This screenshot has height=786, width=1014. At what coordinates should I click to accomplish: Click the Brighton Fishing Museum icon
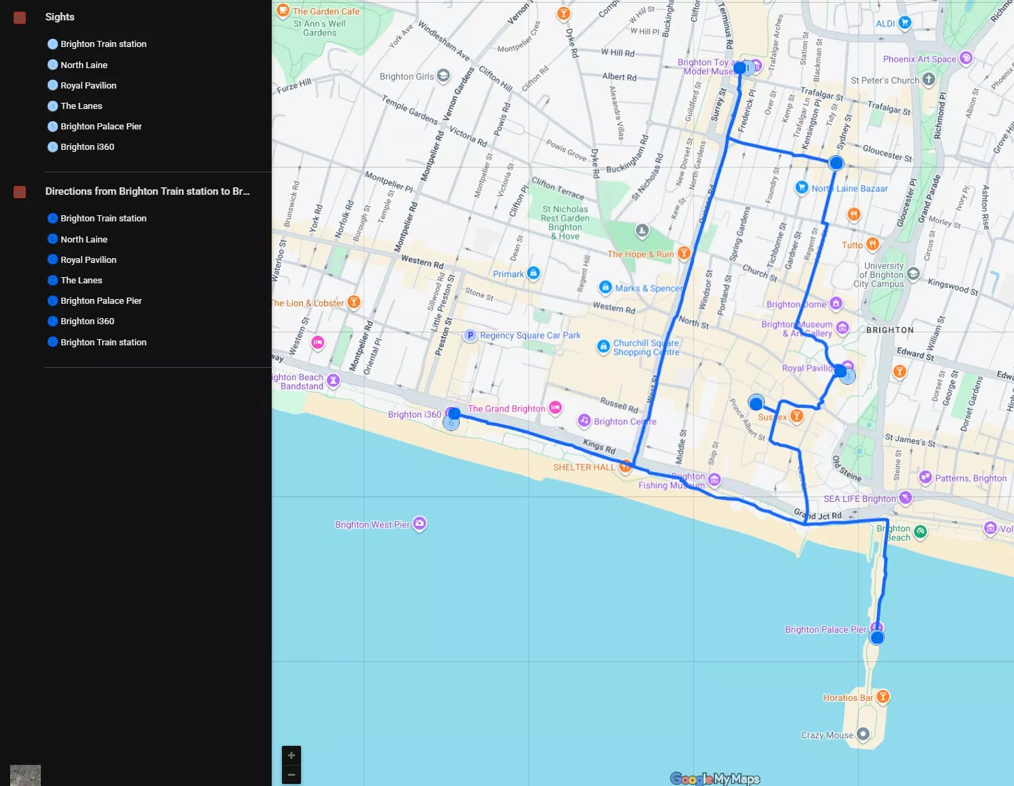[x=714, y=480]
